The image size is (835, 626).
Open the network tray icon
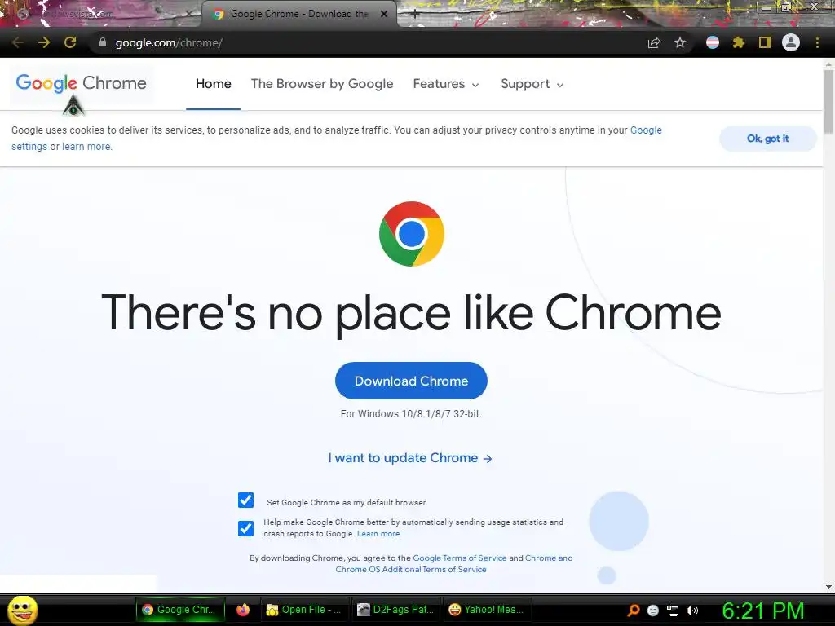point(673,611)
